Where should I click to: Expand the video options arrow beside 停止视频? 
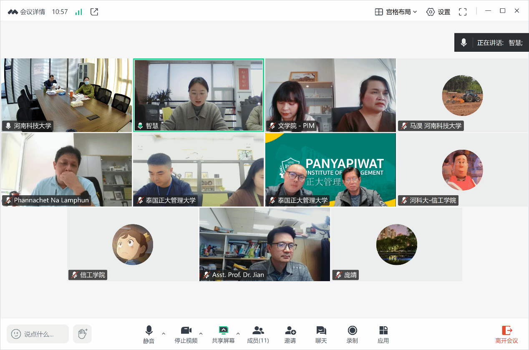click(201, 333)
